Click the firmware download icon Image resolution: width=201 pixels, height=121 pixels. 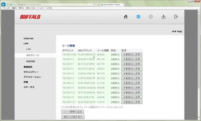click(x=164, y=17)
